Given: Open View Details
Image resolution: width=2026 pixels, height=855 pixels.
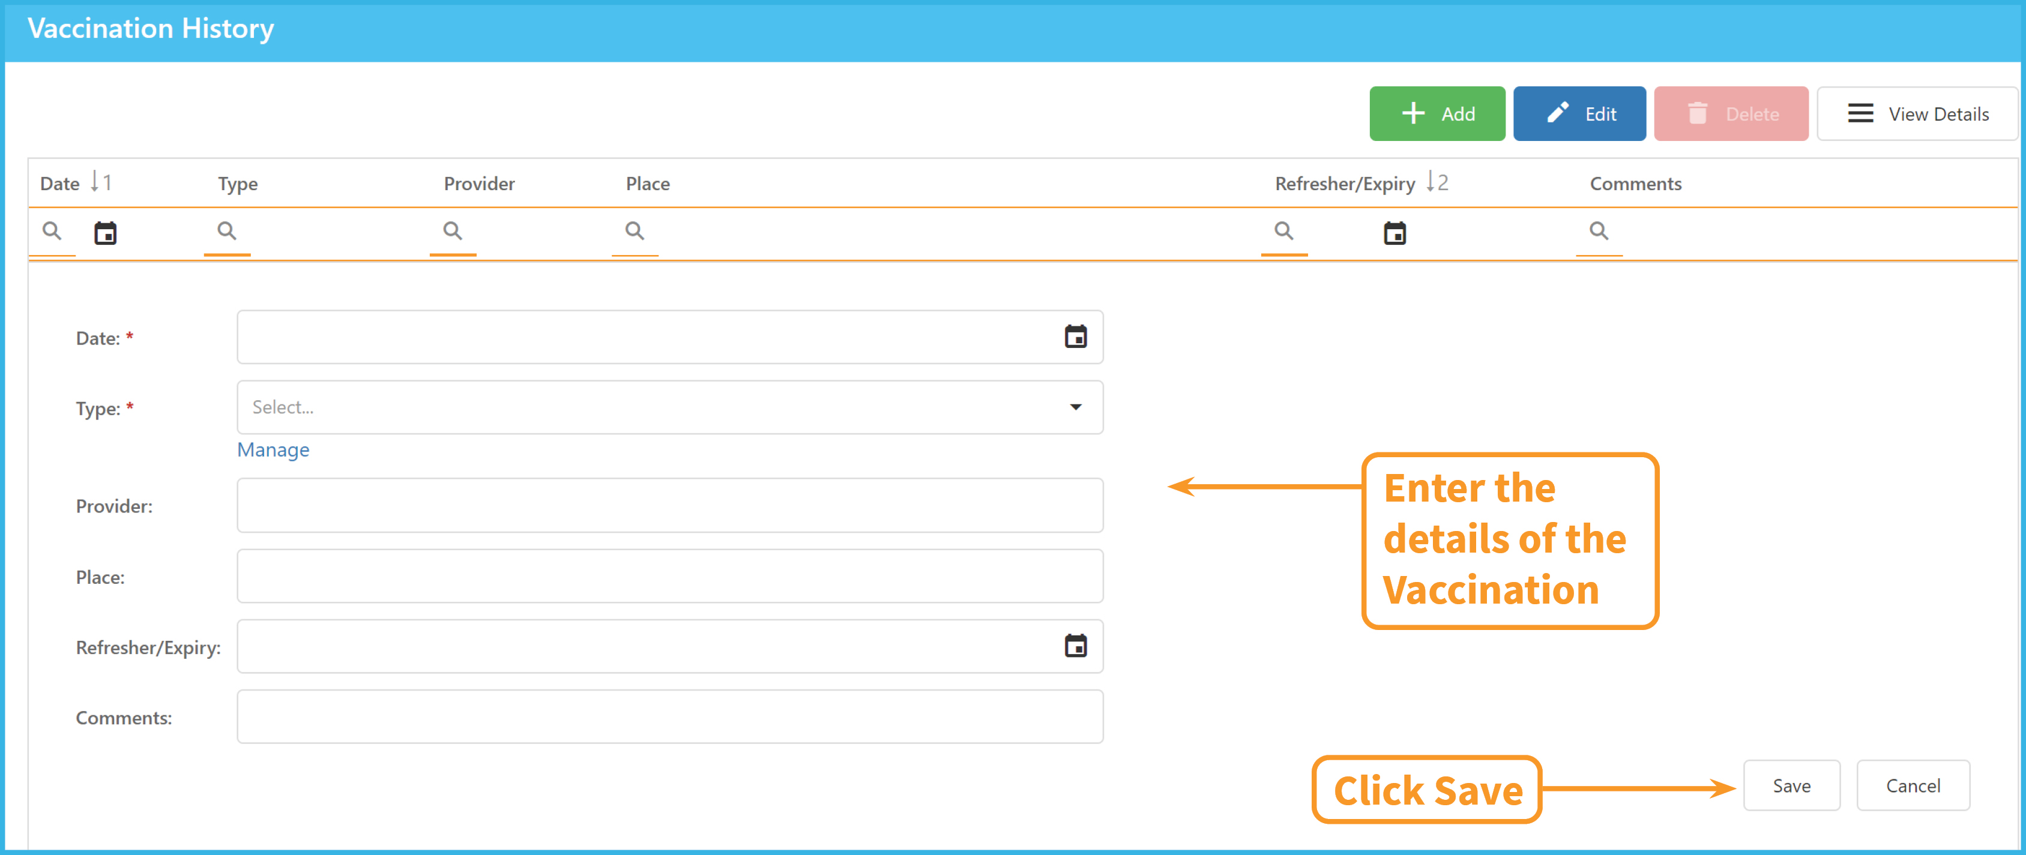Looking at the screenshot, I should click(x=1917, y=114).
